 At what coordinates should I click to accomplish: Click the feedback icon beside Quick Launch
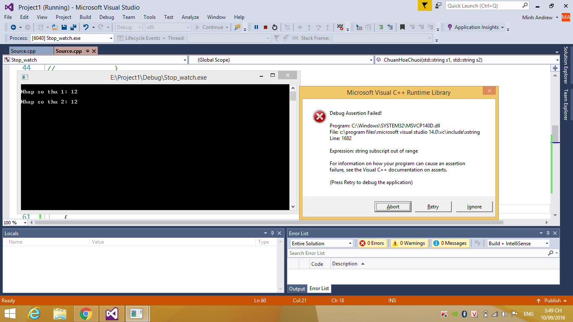click(438, 5)
